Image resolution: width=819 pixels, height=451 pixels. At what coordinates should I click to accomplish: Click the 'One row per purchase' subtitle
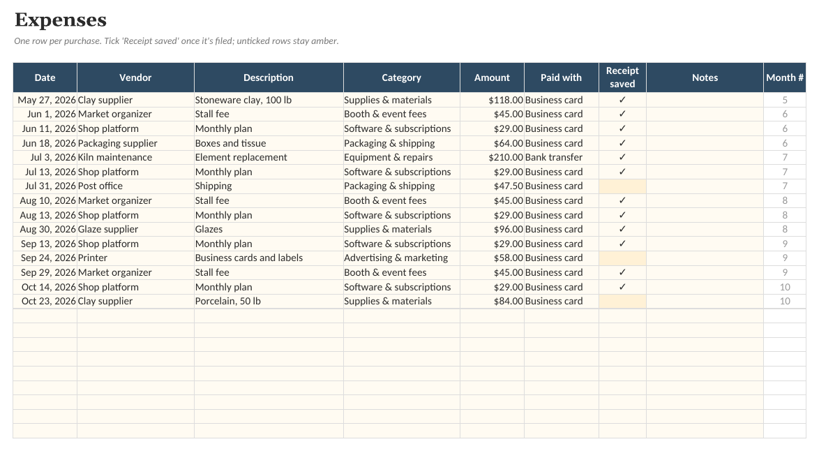pyautogui.click(x=176, y=40)
